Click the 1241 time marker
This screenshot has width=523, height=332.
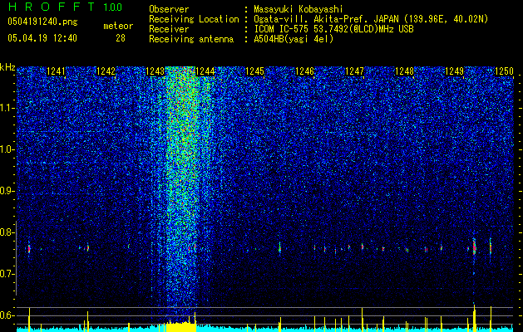(56, 71)
